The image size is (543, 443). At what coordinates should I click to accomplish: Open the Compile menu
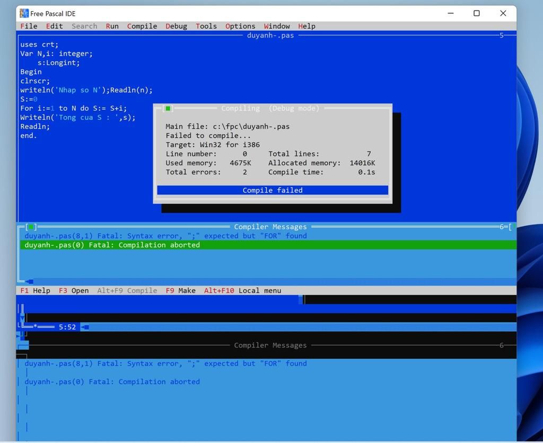(142, 26)
